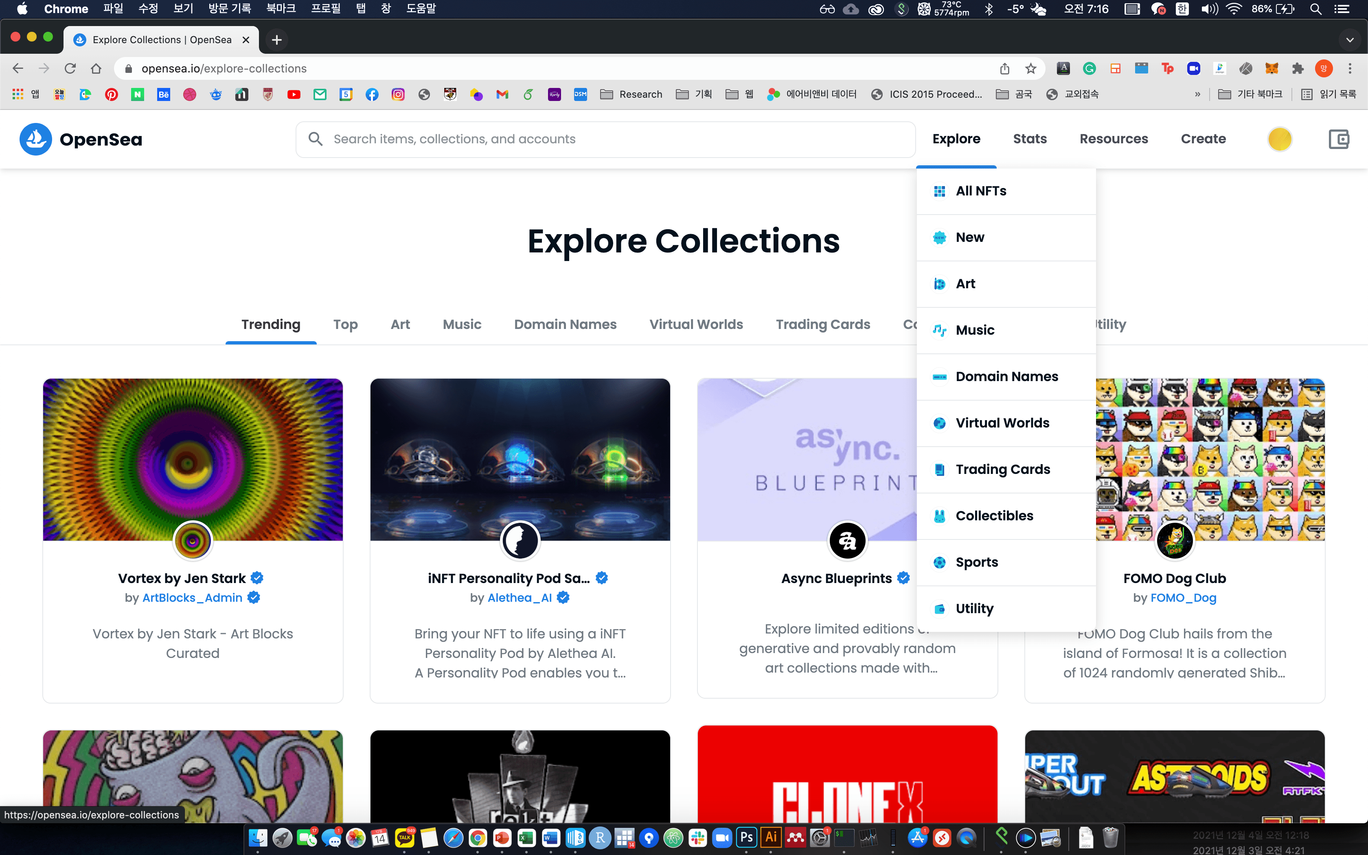Switch to the Virtual Worlds tab

click(x=696, y=324)
